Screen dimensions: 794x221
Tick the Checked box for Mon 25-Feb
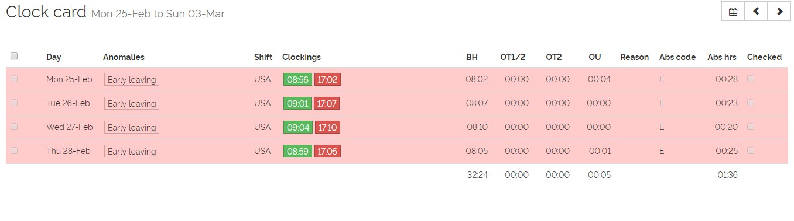click(x=751, y=79)
